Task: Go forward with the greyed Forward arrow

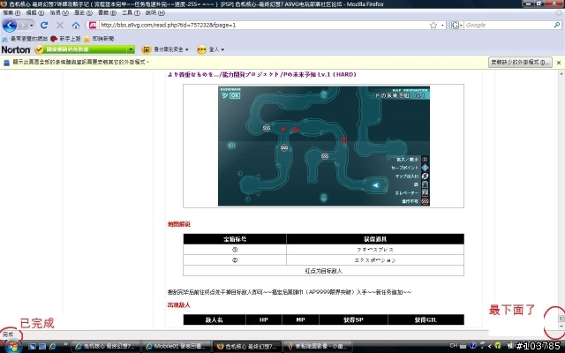Action: 23,26
